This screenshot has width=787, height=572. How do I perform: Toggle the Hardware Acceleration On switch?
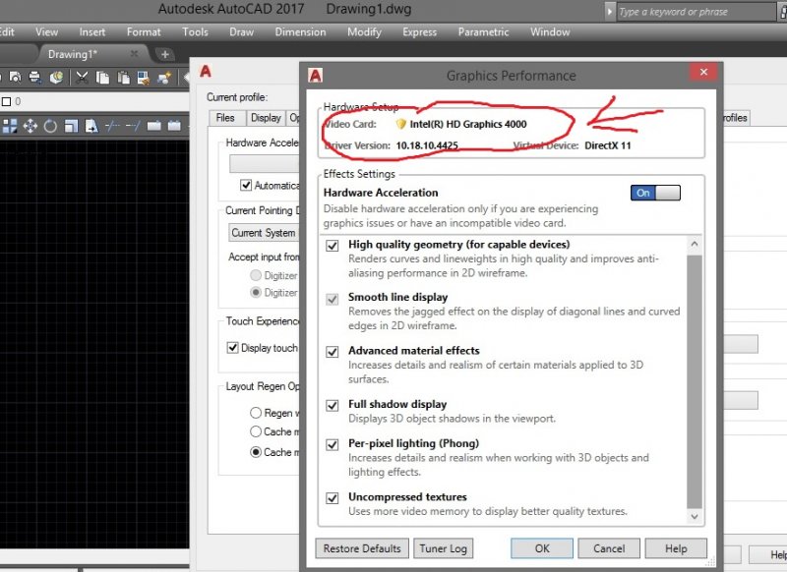coord(655,193)
